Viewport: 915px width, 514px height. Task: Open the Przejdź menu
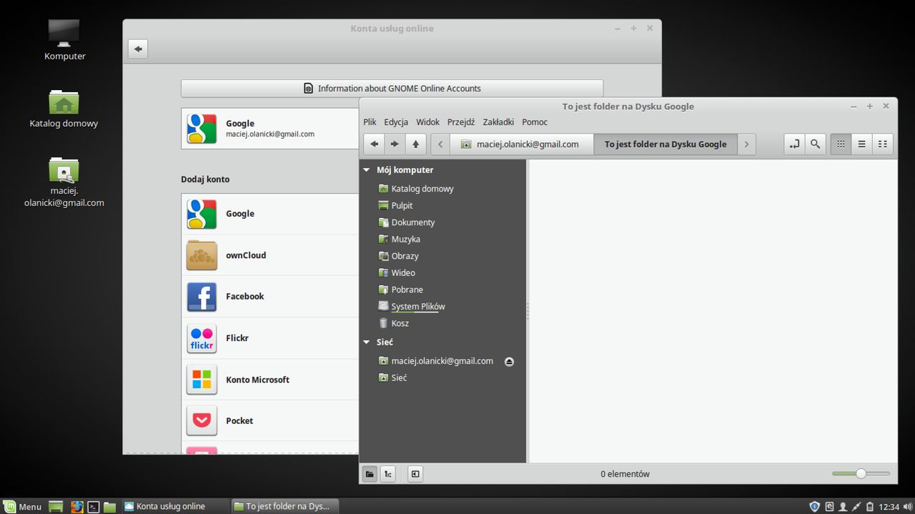pos(461,122)
